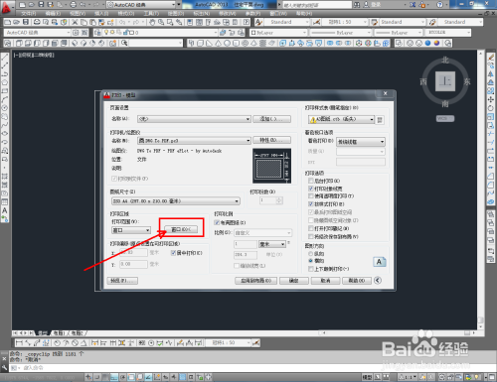The height and width of the screenshot is (382, 497).
Task: Enable the 后台打印 background plot checkbox
Action: (311, 181)
